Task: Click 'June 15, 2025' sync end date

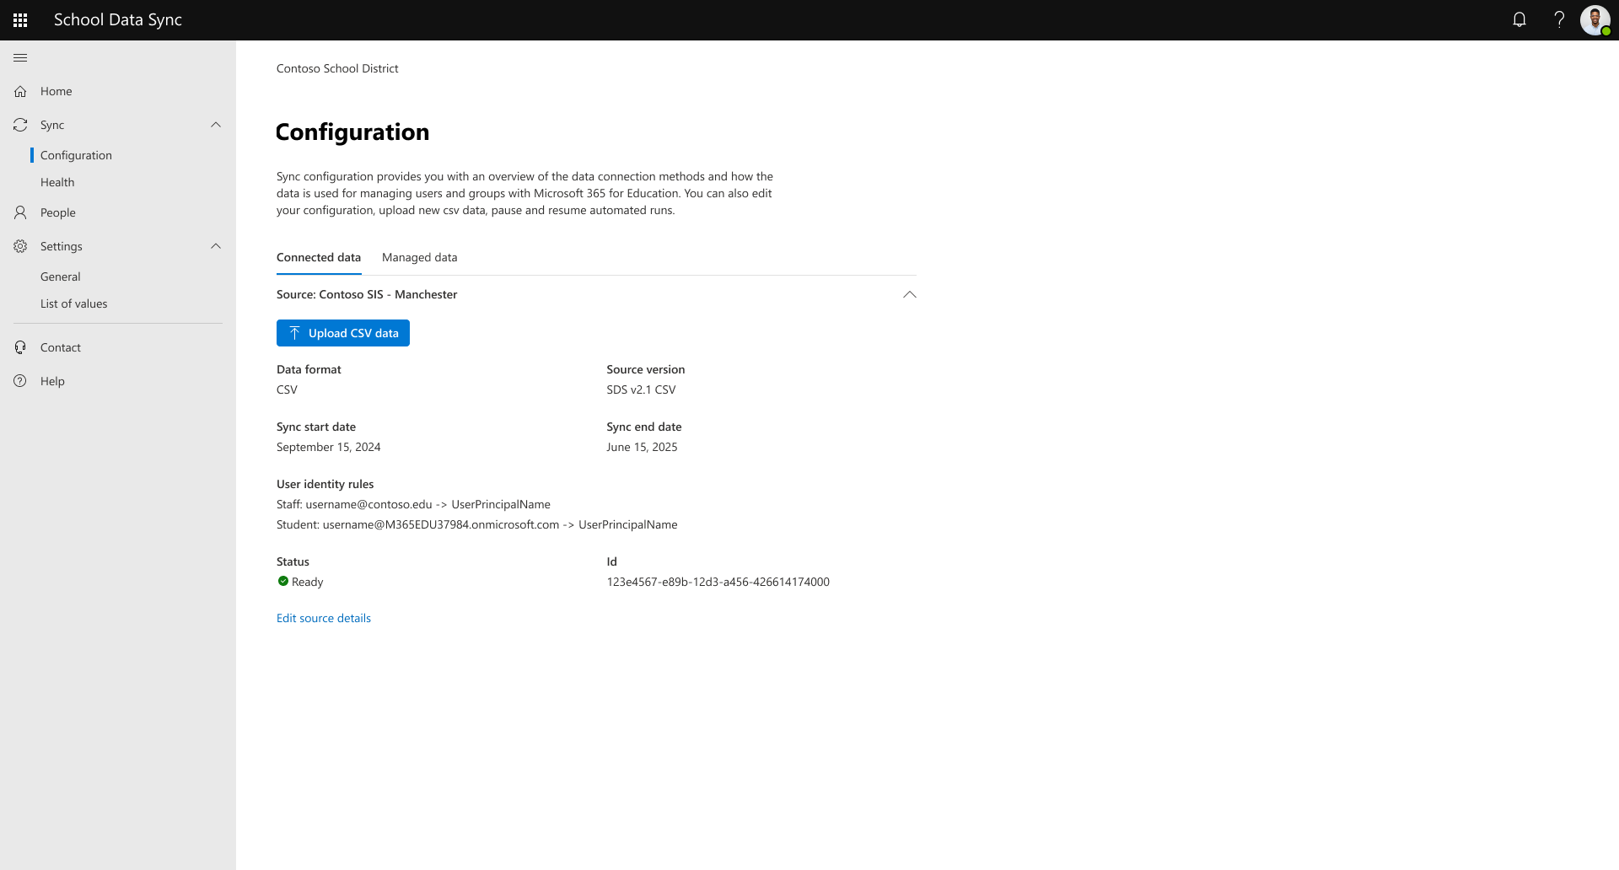Action: [642, 447]
